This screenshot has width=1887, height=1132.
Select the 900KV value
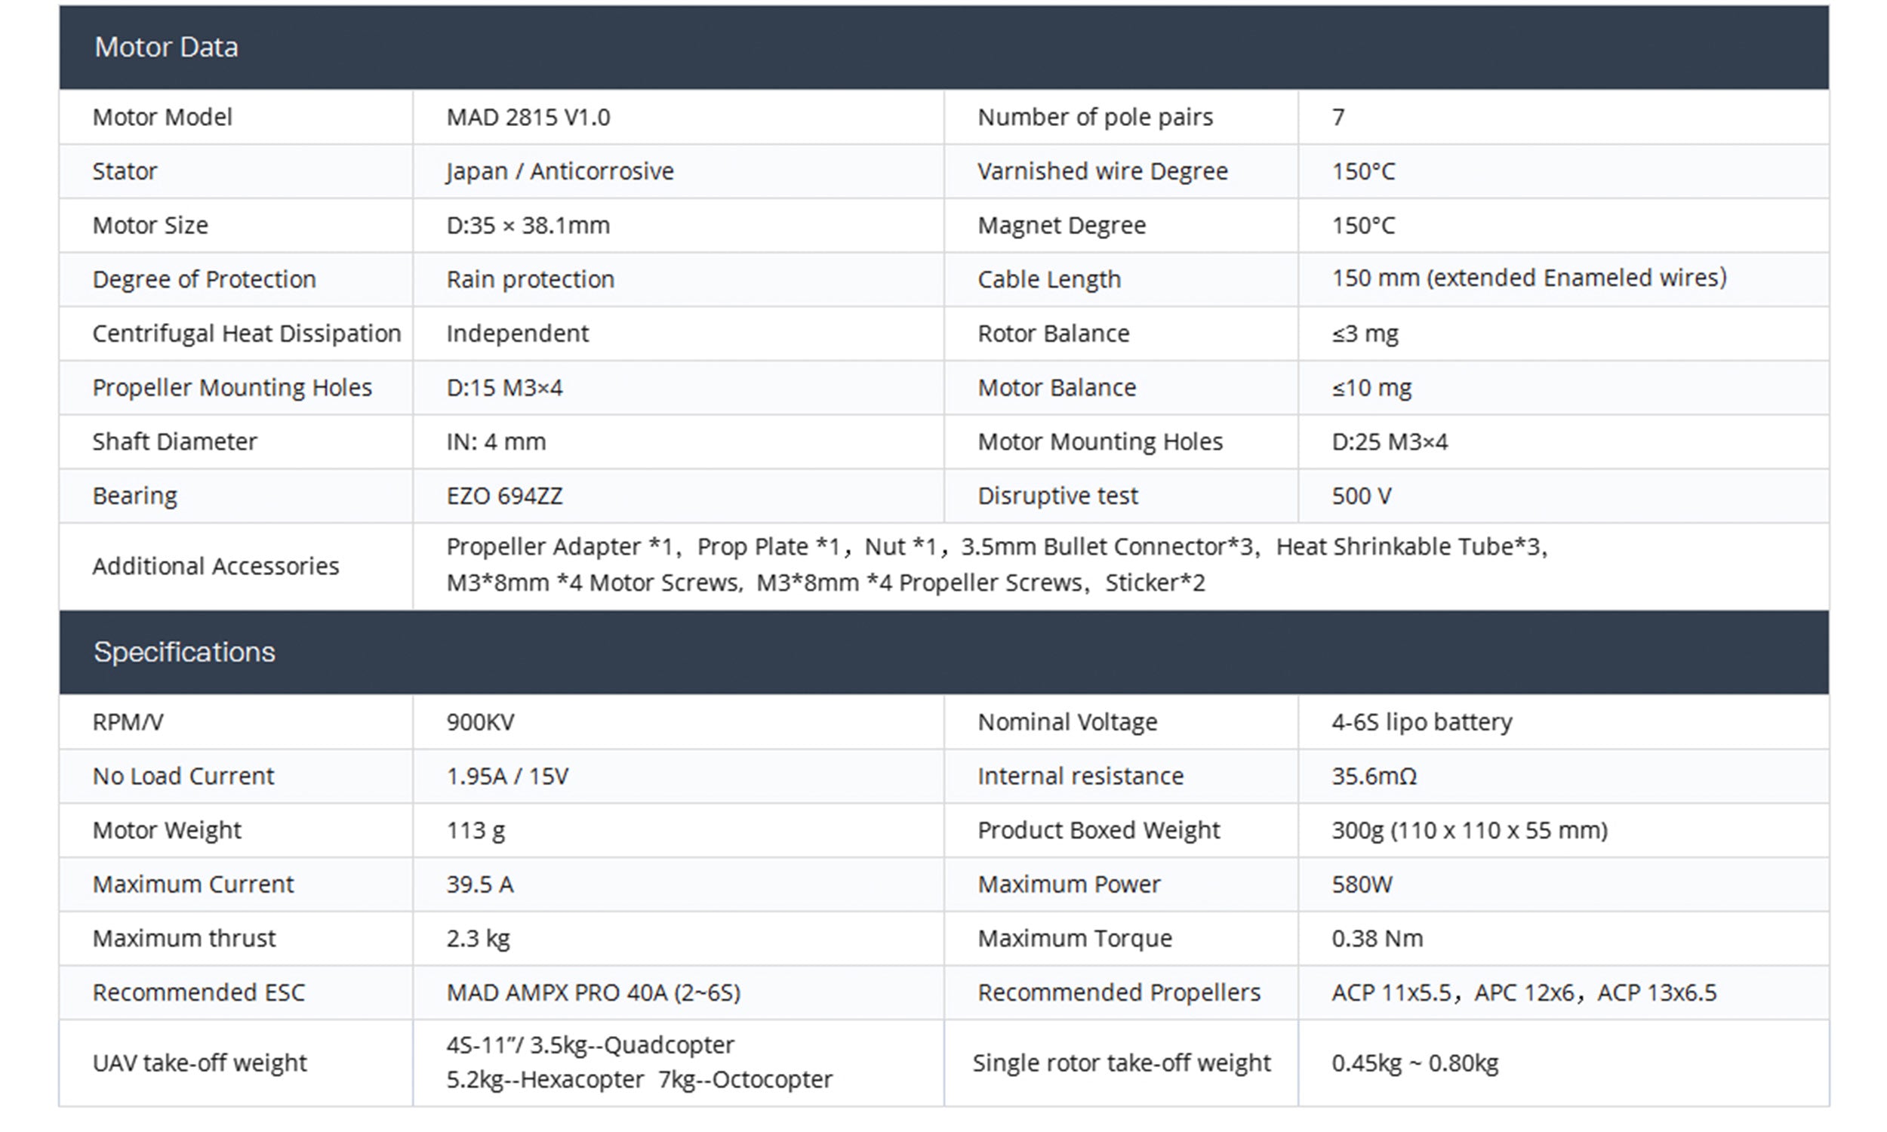[481, 722]
